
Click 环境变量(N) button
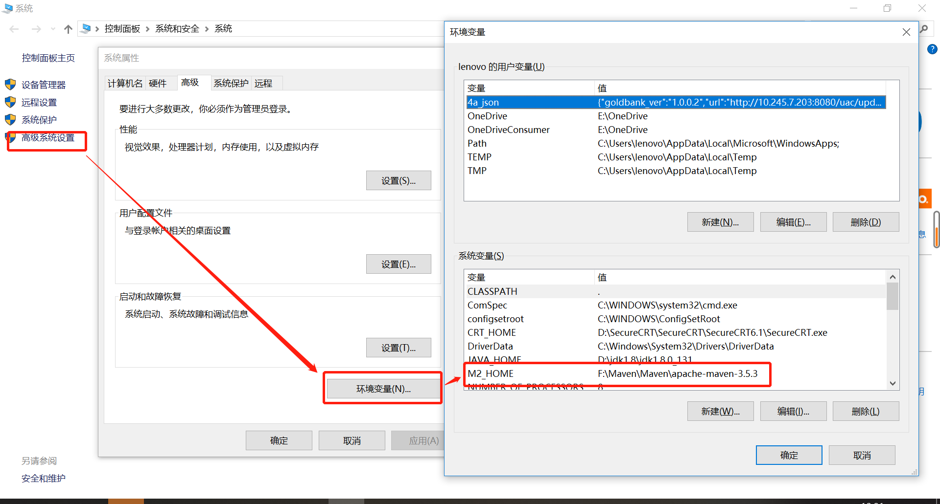pyautogui.click(x=383, y=389)
